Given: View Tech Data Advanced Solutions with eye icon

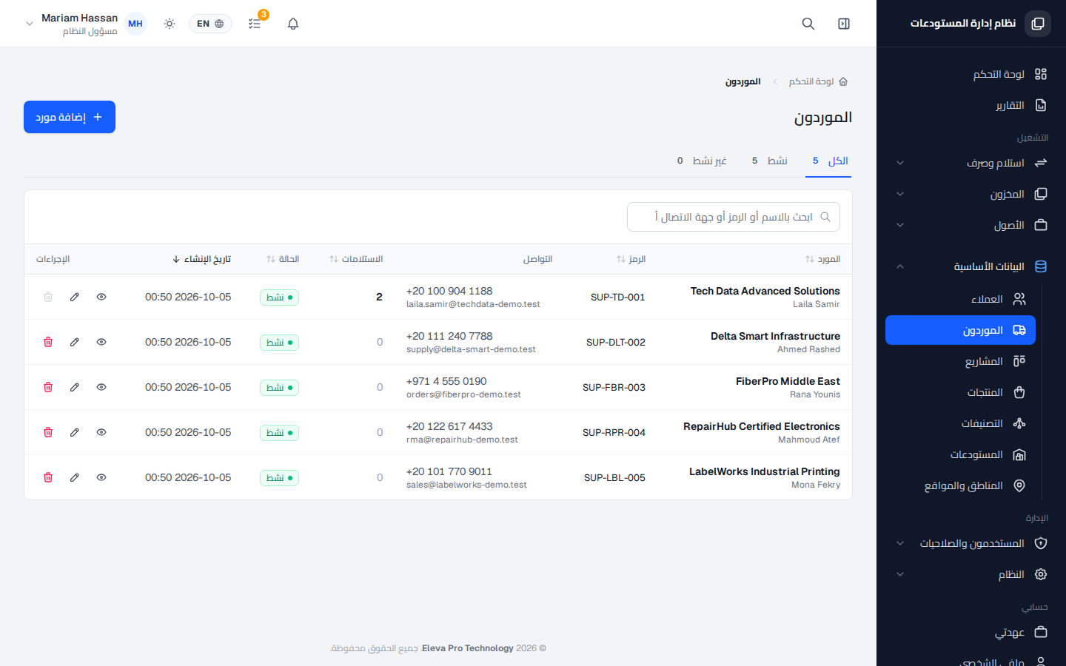Looking at the screenshot, I should (x=101, y=297).
